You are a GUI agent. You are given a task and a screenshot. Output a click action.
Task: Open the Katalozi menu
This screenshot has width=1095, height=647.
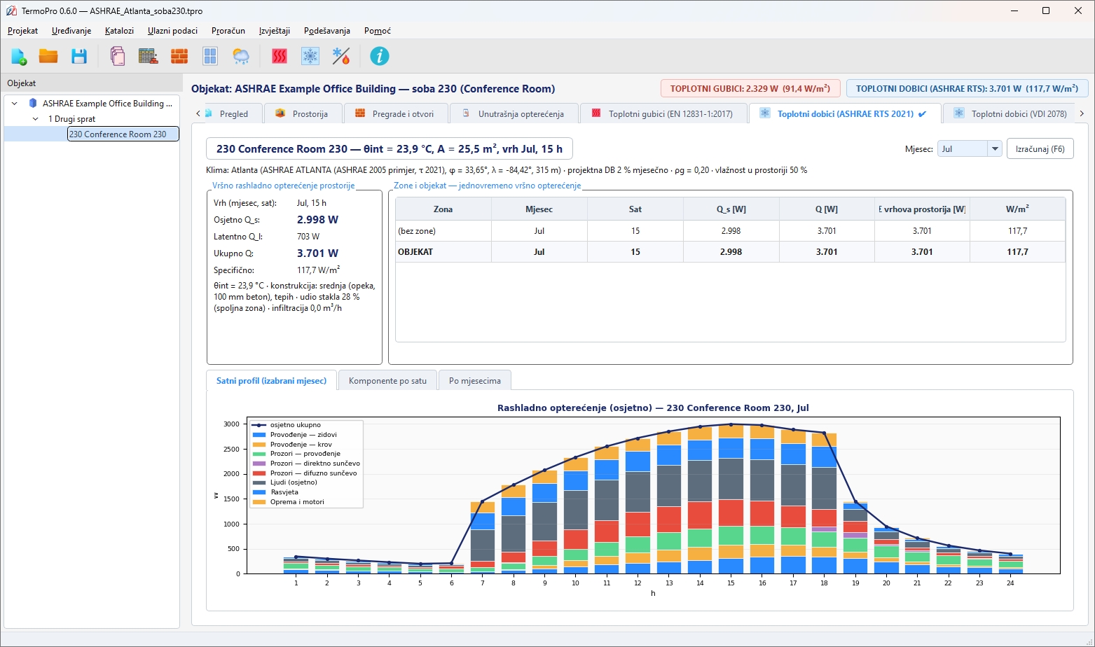[119, 31]
